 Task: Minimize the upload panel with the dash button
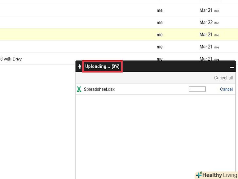point(232,67)
